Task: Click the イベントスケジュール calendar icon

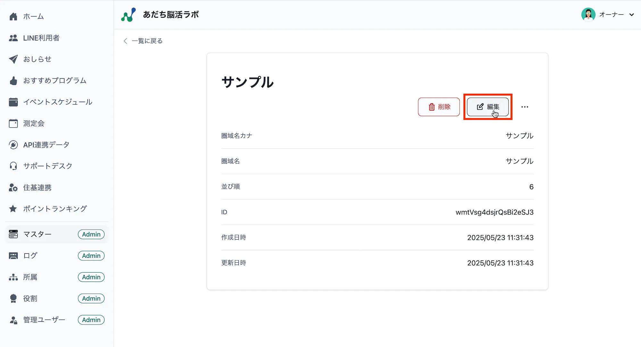Action: tap(13, 102)
